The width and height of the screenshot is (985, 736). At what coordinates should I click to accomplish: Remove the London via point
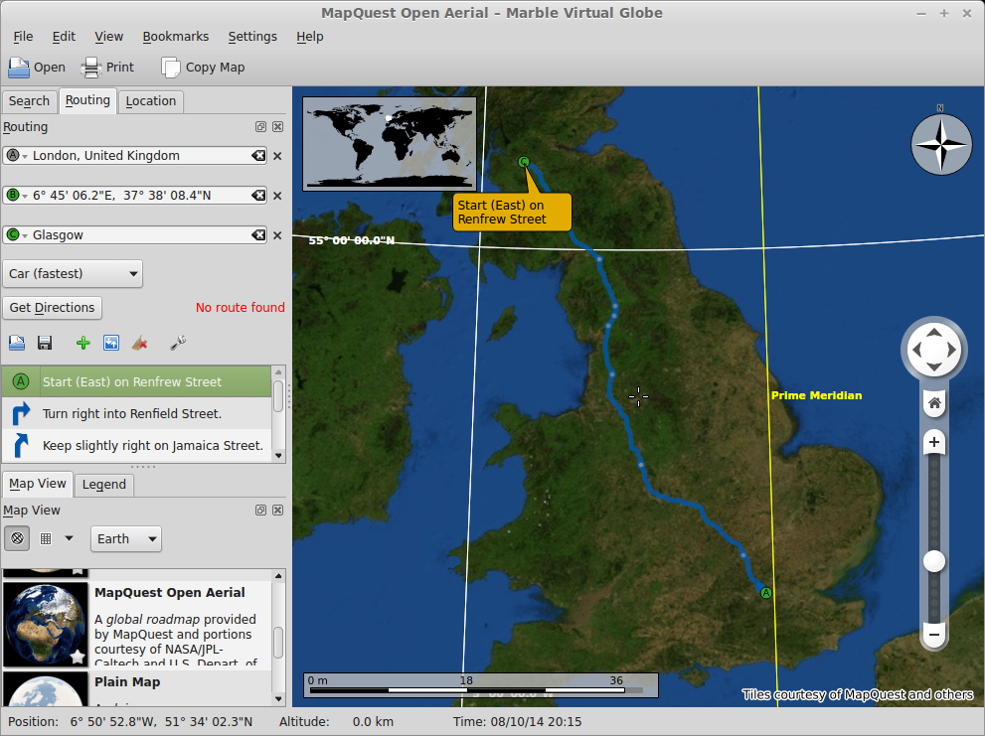tap(277, 156)
